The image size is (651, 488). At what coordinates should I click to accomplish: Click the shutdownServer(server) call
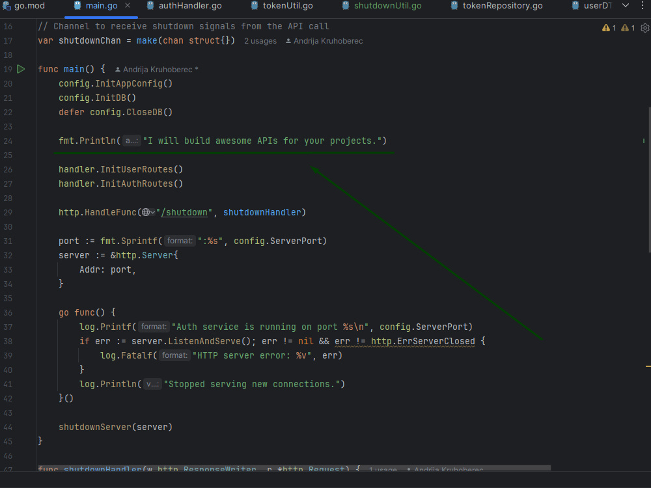pyautogui.click(x=115, y=427)
